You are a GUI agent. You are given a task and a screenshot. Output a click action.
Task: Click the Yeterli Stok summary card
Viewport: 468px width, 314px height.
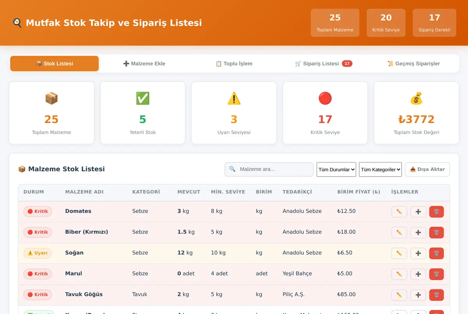[x=143, y=113]
